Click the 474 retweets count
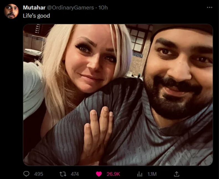The height and width of the screenshot is (179, 219). coord(75,174)
